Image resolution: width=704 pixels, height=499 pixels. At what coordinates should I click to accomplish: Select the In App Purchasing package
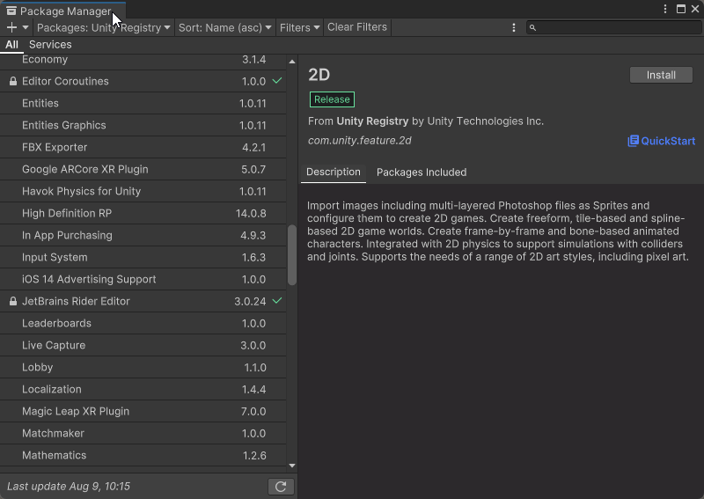pos(143,235)
